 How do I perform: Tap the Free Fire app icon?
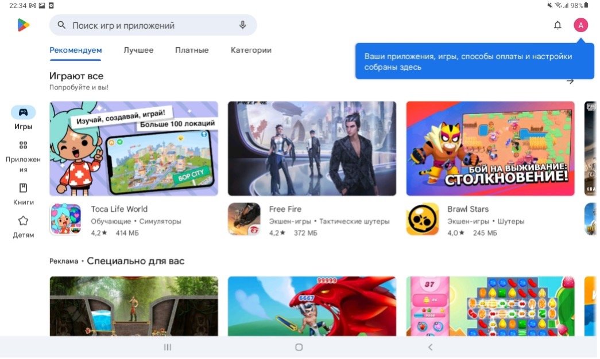point(244,219)
